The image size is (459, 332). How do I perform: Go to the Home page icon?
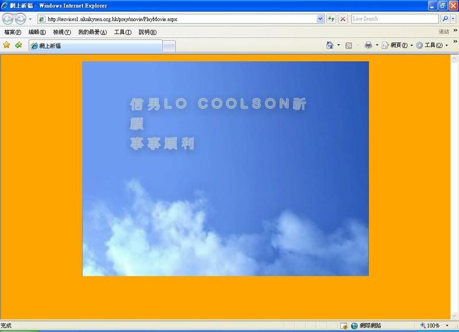330,45
